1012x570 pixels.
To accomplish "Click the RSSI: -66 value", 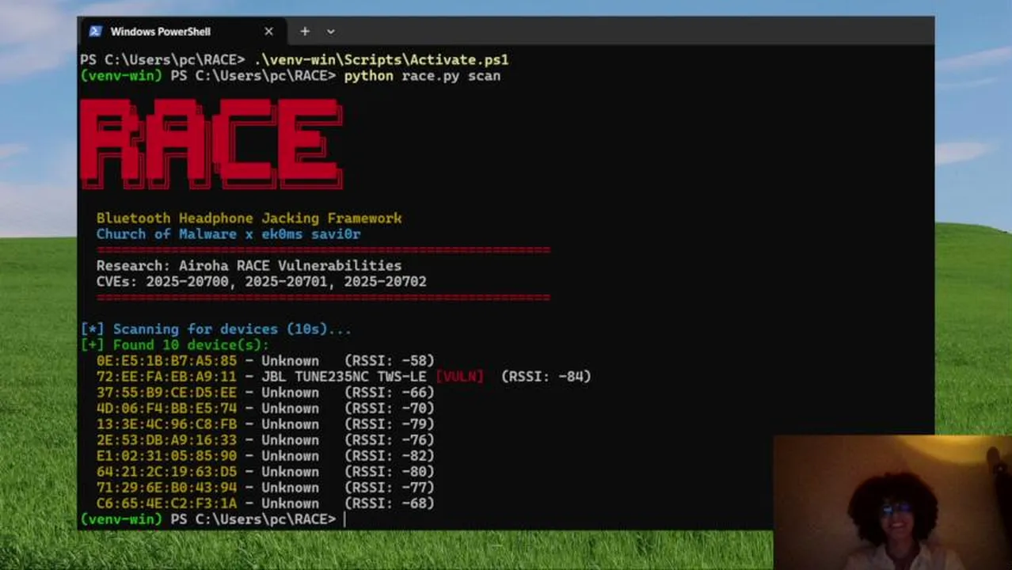I will pos(390,392).
